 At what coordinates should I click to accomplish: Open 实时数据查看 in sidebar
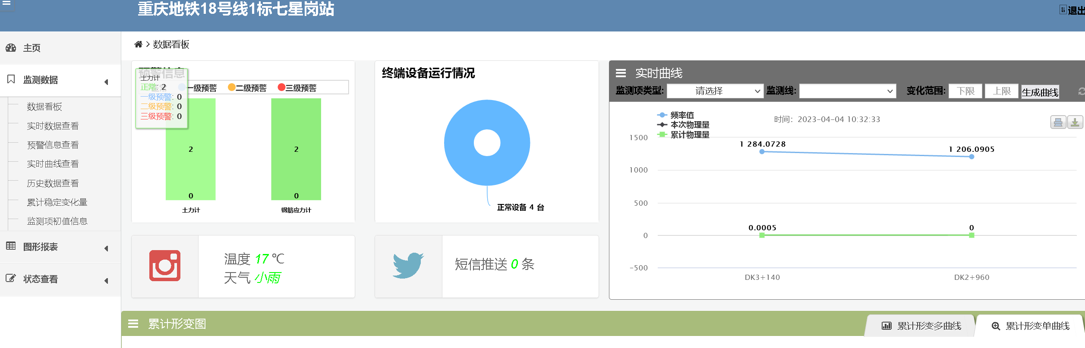point(53,126)
